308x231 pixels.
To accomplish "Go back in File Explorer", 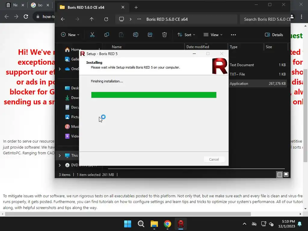I will tap(63, 19).
